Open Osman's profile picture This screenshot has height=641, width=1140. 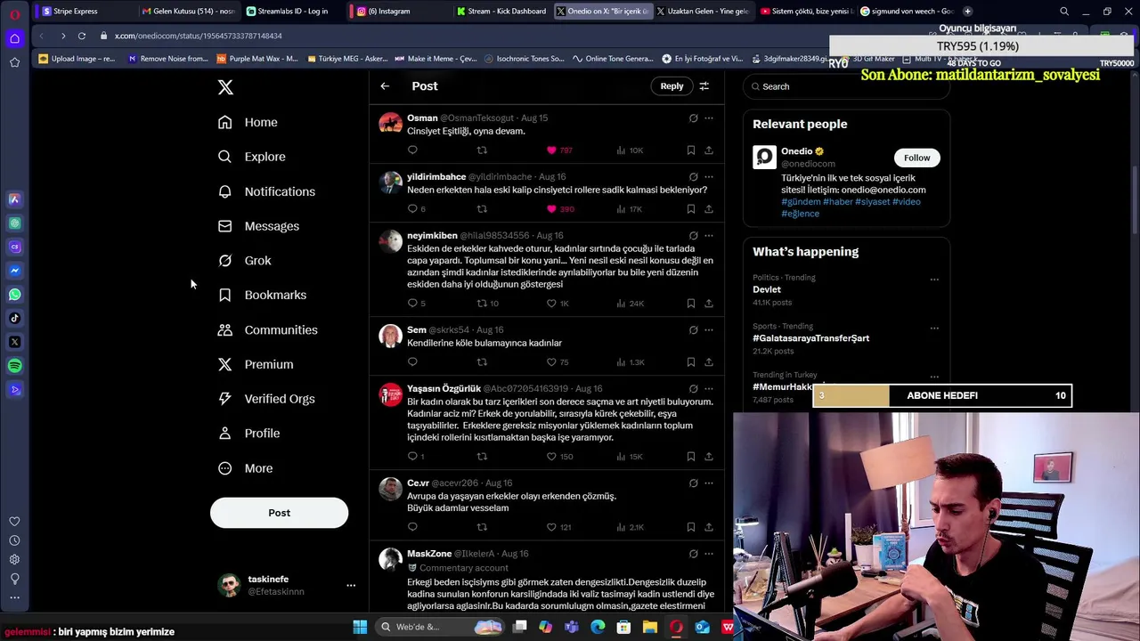point(390,123)
